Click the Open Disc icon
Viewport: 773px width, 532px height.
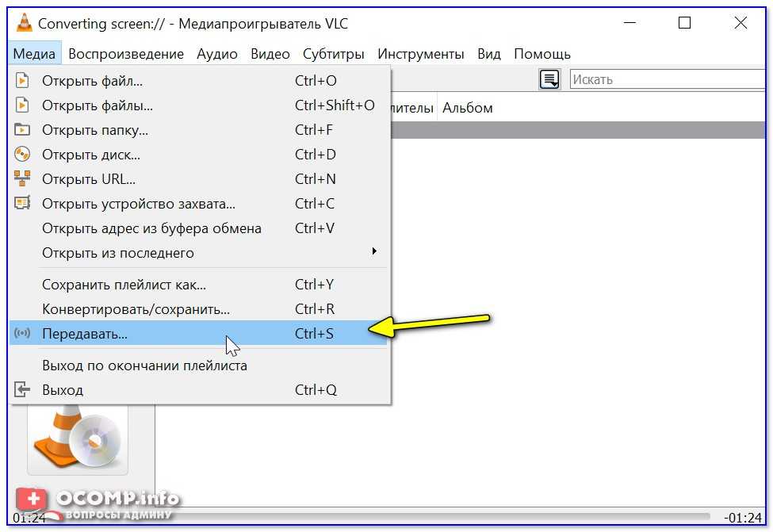(22, 155)
